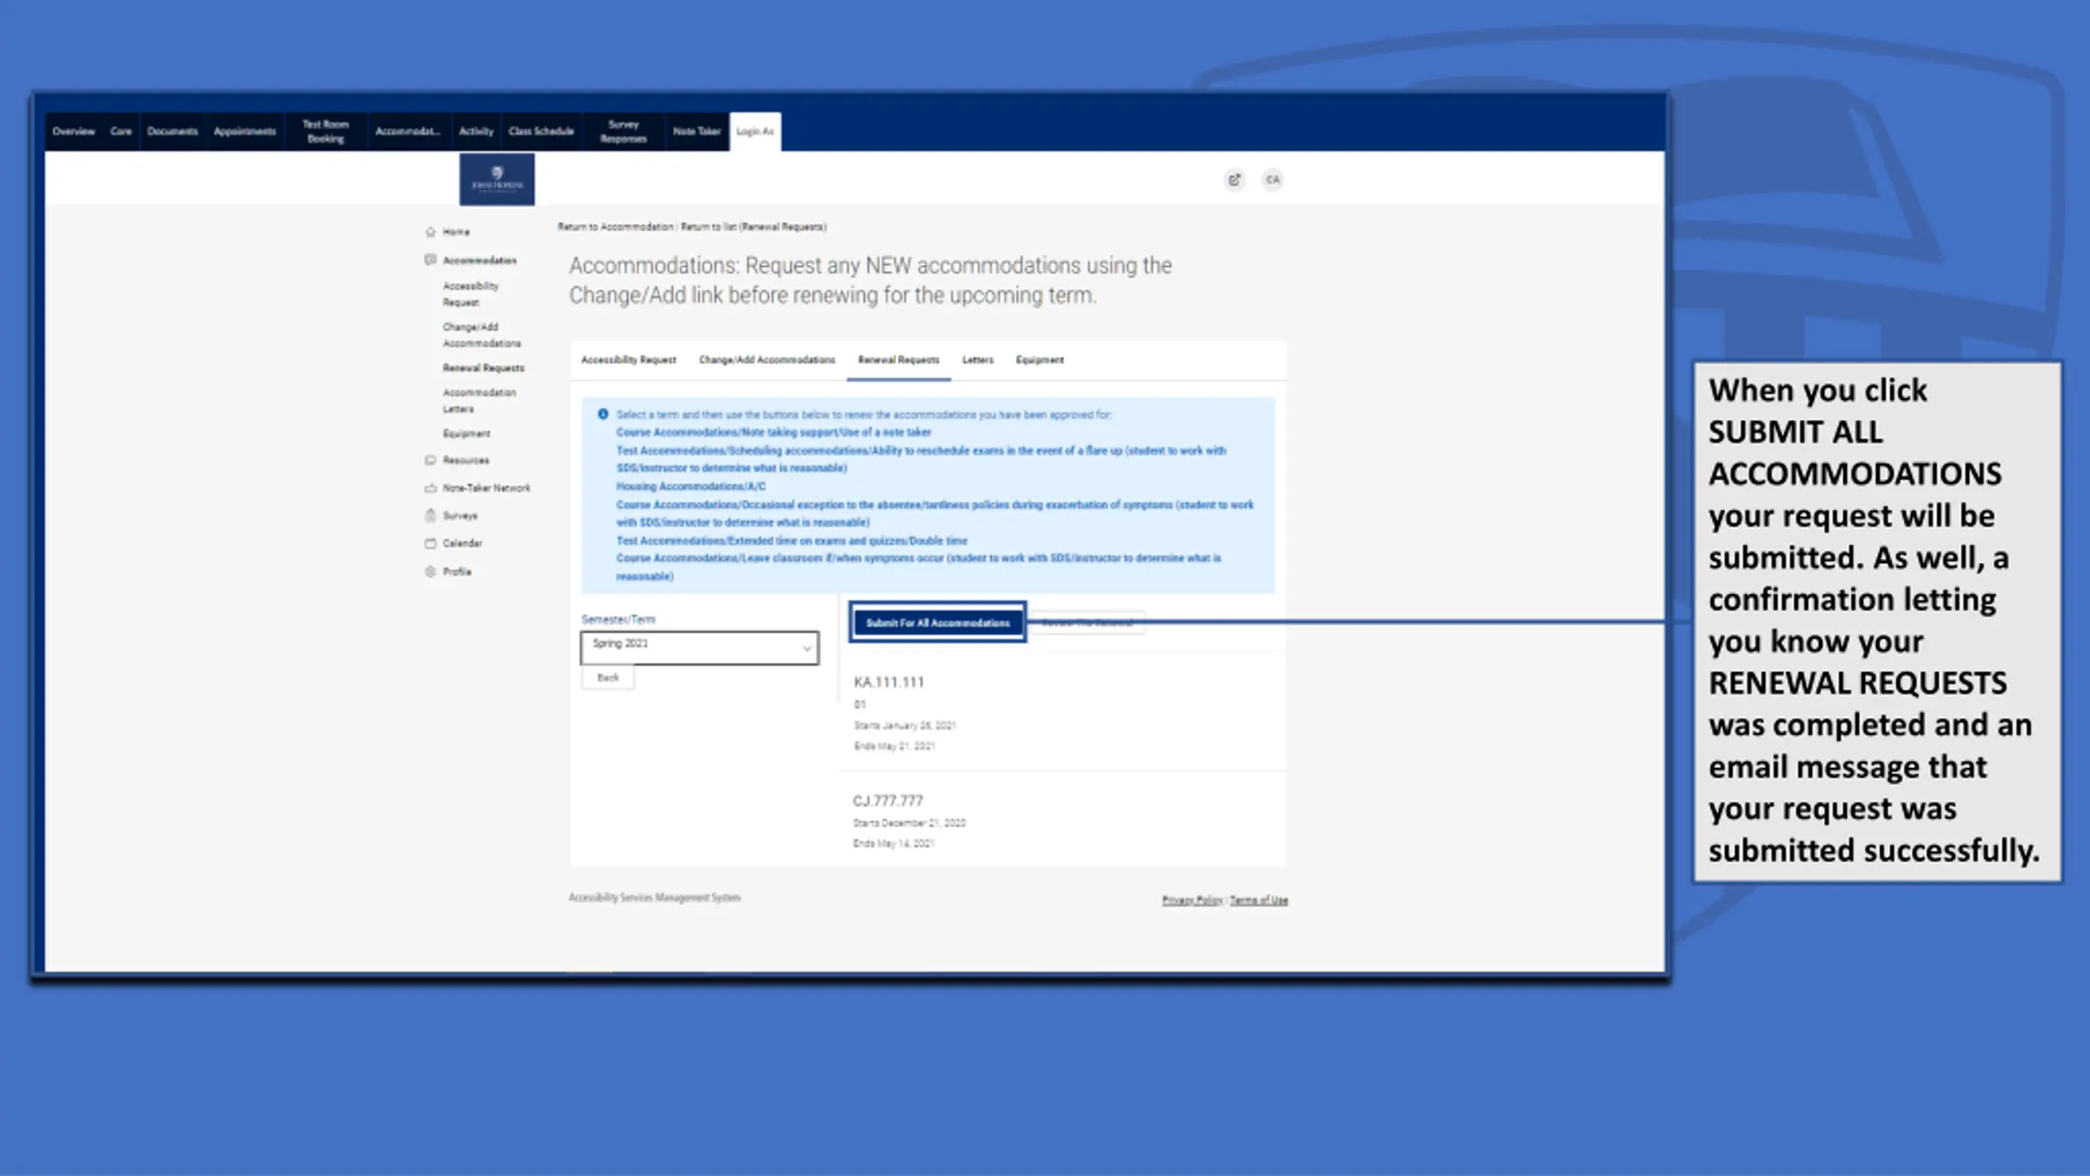Switch to Change/Add Accommodations content tab

click(767, 360)
